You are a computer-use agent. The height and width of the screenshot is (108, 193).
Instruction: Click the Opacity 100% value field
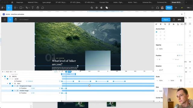[x=161, y=49]
